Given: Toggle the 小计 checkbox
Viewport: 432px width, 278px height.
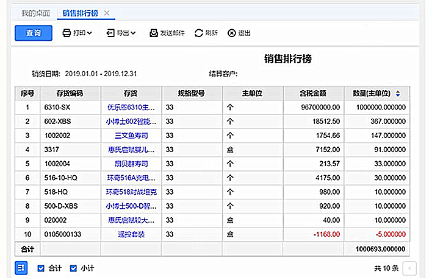Looking at the screenshot, I should coord(73,268).
